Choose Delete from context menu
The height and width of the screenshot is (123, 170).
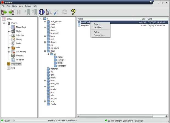(100, 32)
